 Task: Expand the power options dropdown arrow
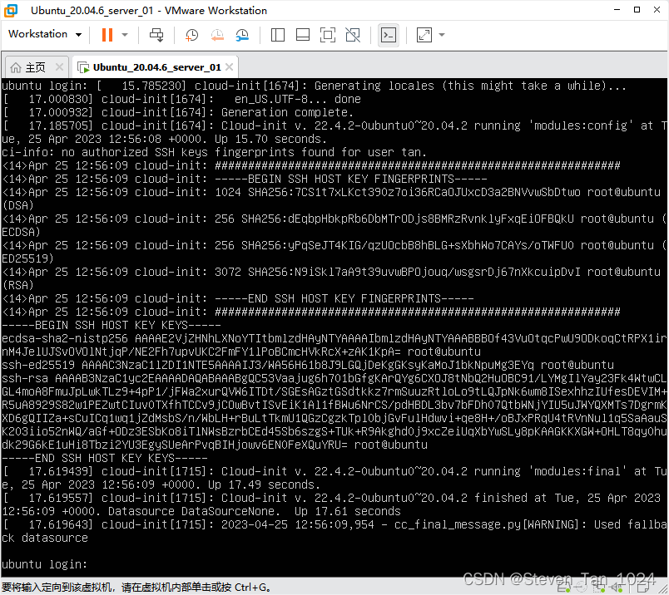pyautogui.click(x=125, y=35)
